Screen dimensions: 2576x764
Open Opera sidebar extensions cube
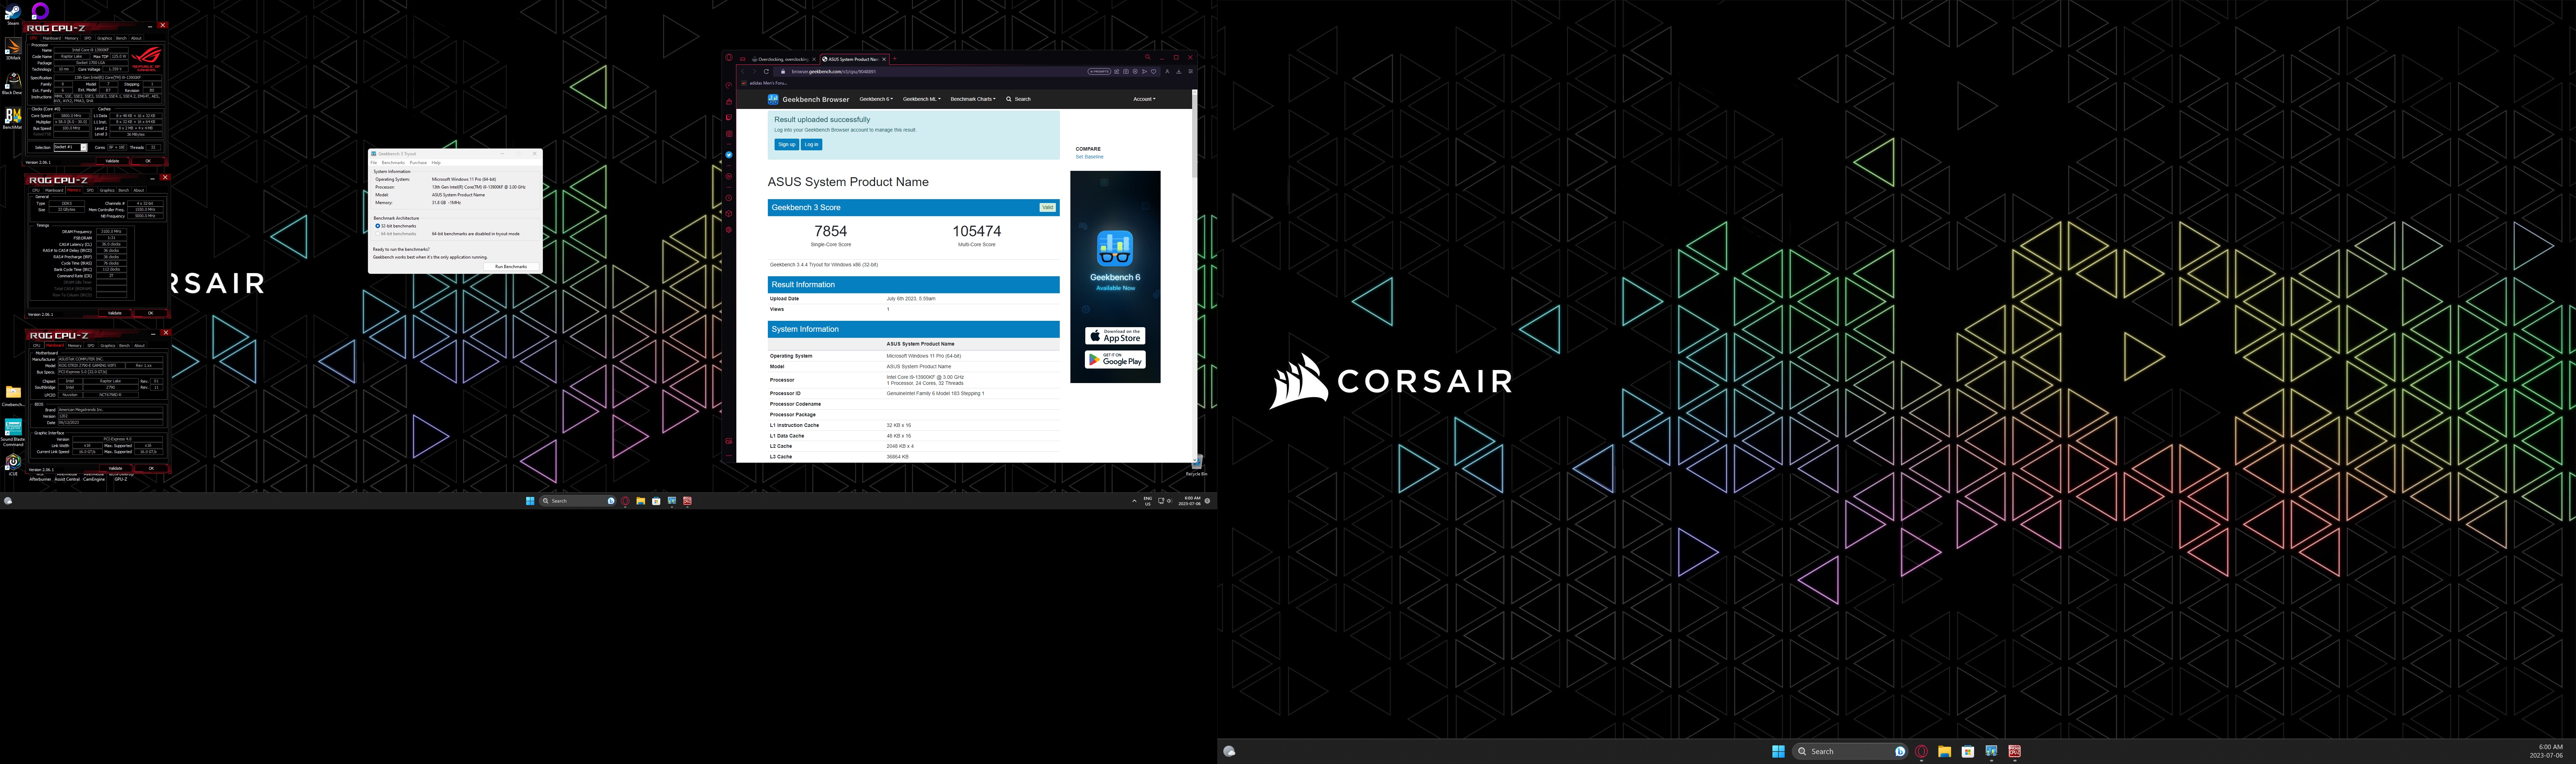pyautogui.click(x=729, y=214)
